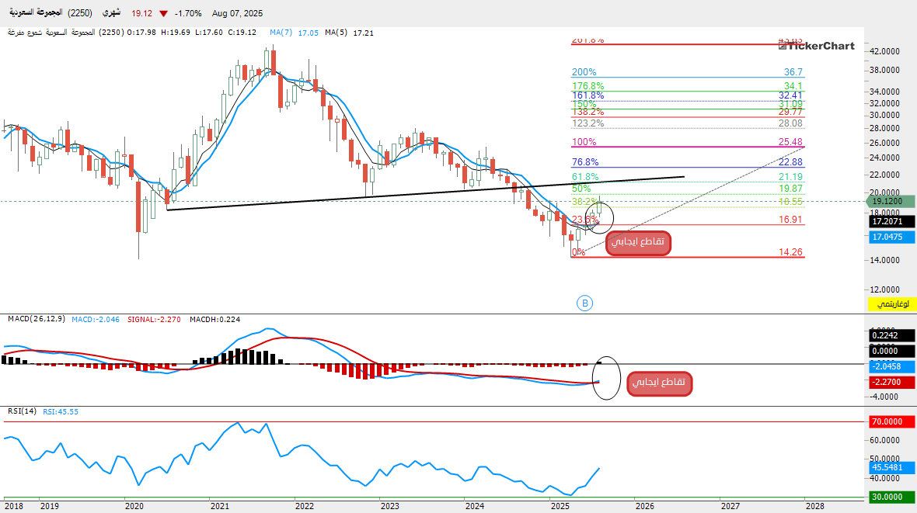The width and height of the screenshot is (917, 513).
Task: Click the black 17.2071 MA price tag
Action: tap(890, 221)
